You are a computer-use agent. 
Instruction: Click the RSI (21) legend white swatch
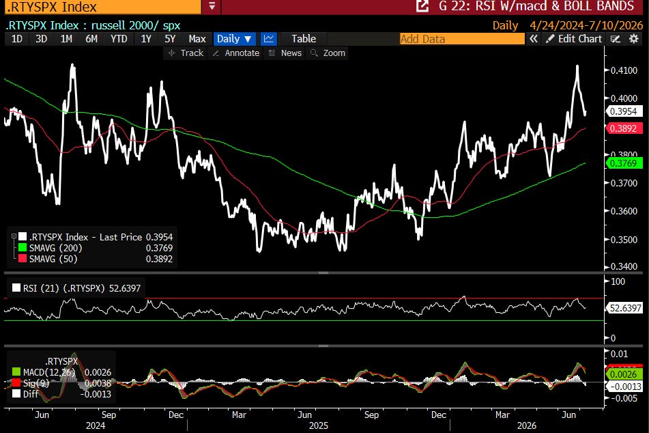pyautogui.click(x=16, y=288)
